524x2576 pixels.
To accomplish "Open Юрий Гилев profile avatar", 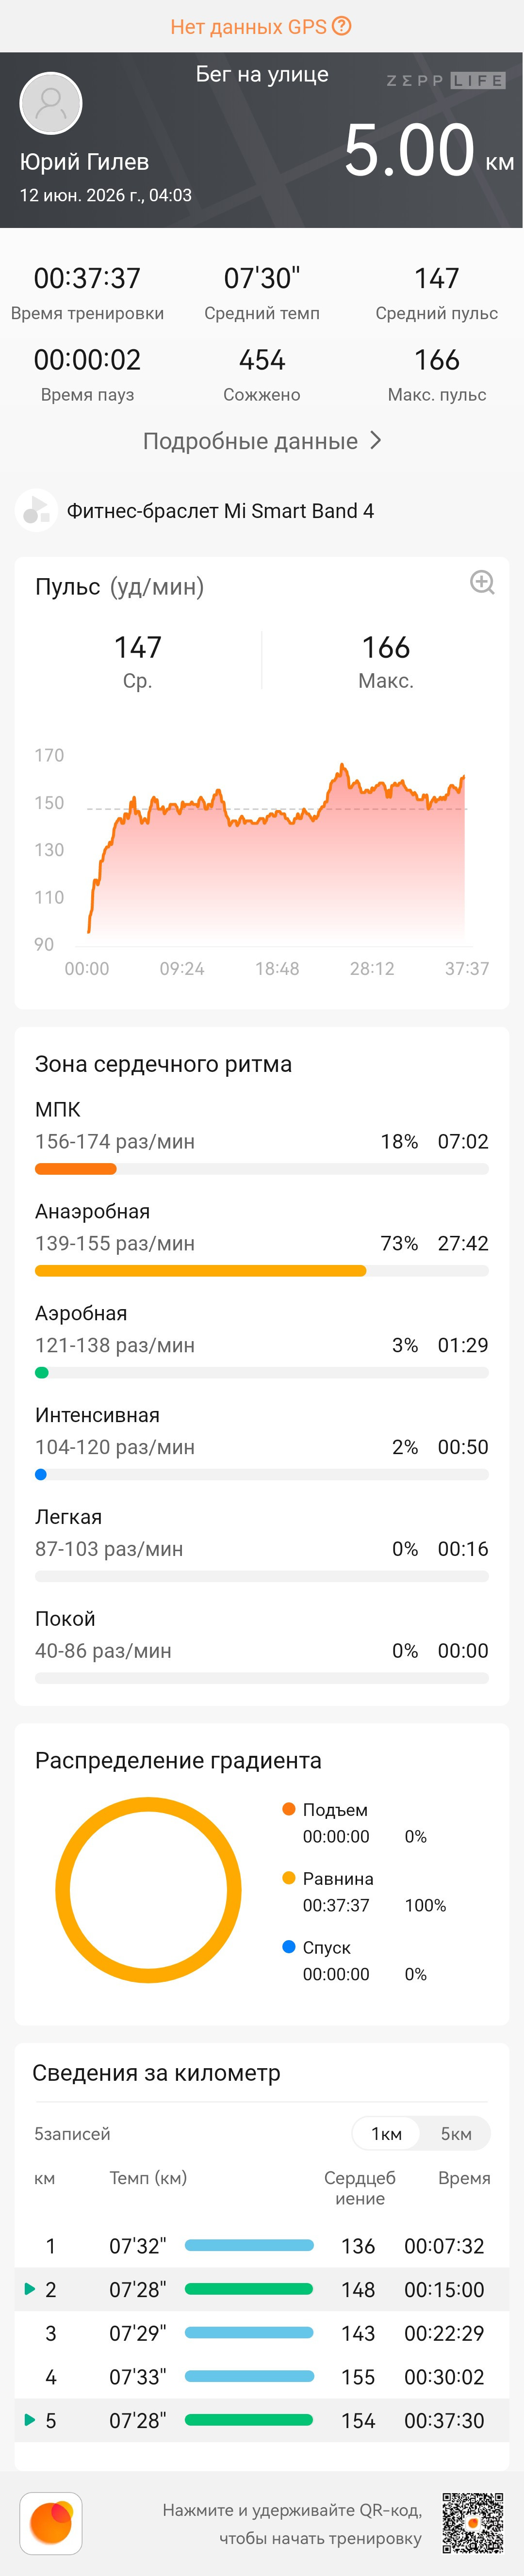I will coord(51,103).
